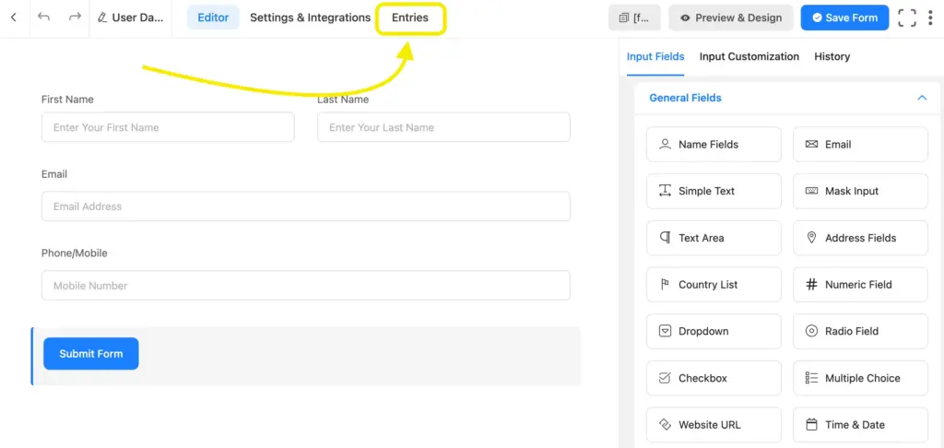Add the Country List field
This screenshot has width=944, height=448.
(714, 284)
